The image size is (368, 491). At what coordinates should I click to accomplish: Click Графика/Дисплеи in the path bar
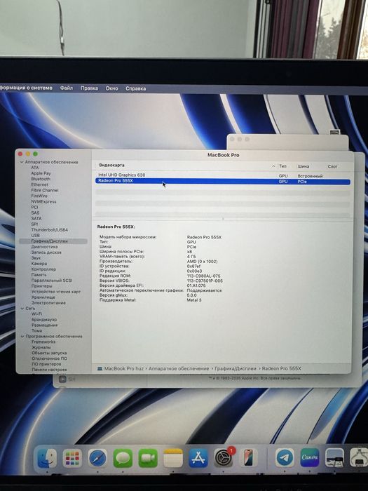click(236, 368)
